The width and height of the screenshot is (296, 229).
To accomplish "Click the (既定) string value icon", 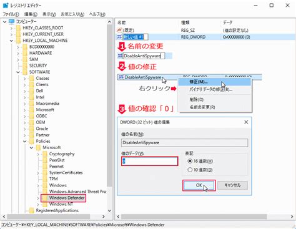I will pyautogui.click(x=119, y=31).
